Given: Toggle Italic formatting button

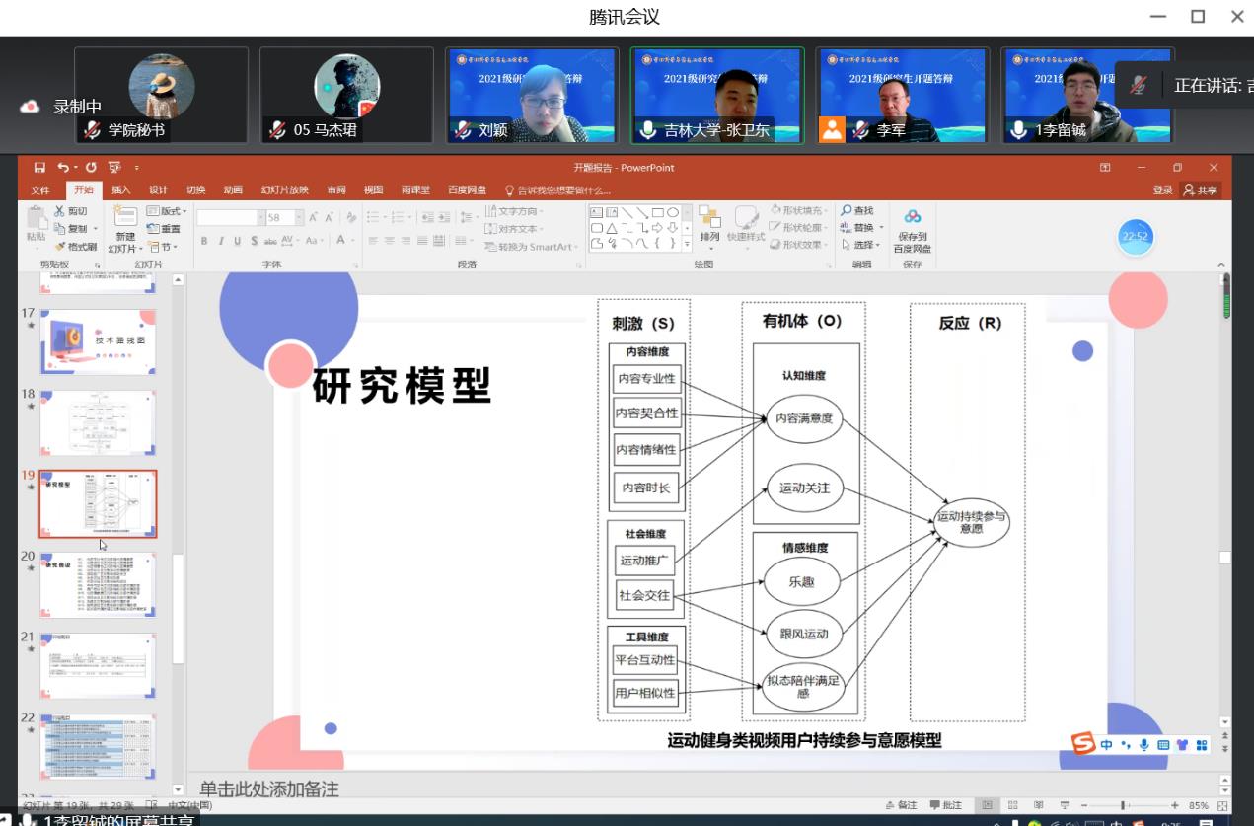Looking at the screenshot, I should [x=220, y=241].
